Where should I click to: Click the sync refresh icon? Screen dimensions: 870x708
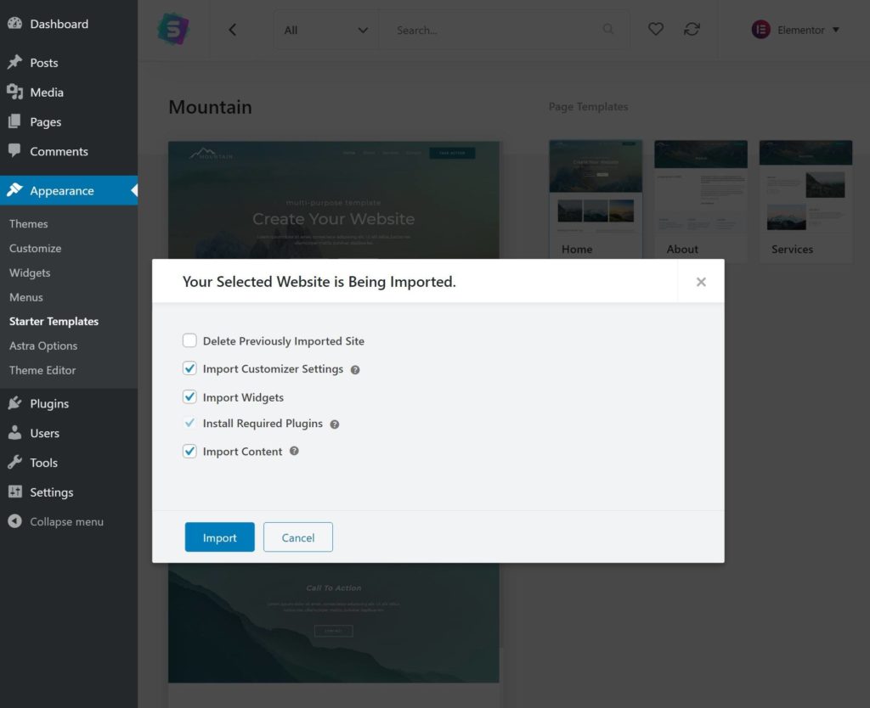pyautogui.click(x=692, y=30)
